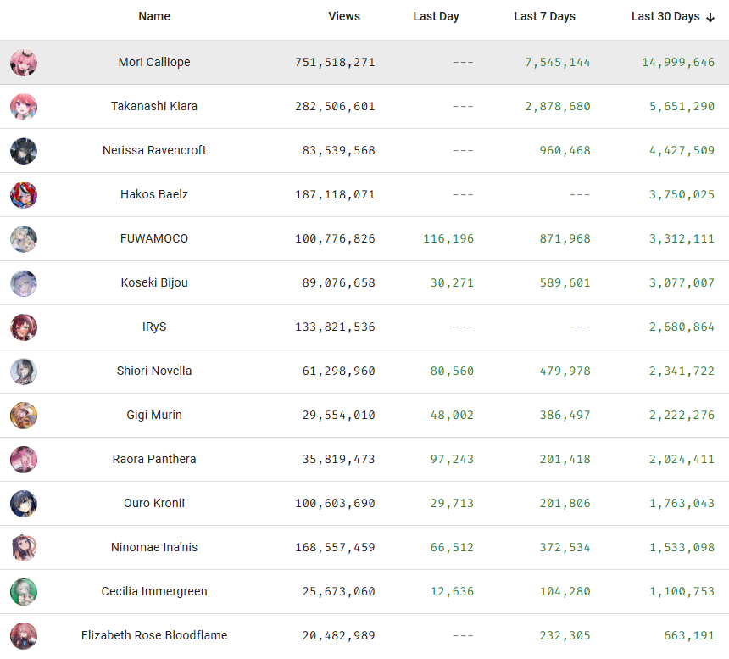
Task: Sort by the Last Day column
Action: tap(436, 16)
